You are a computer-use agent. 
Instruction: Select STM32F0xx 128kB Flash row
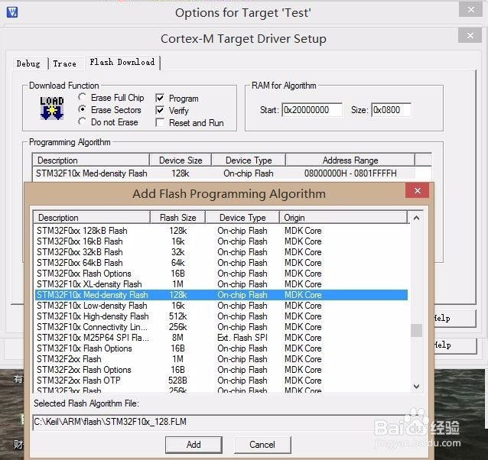[x=221, y=231]
